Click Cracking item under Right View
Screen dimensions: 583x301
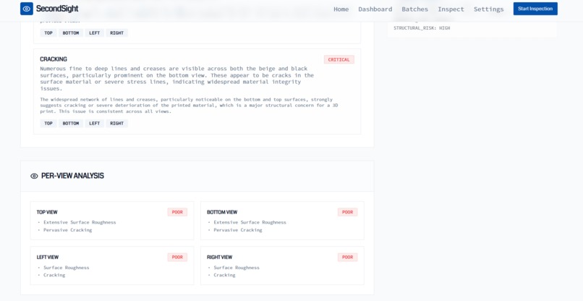(x=224, y=275)
